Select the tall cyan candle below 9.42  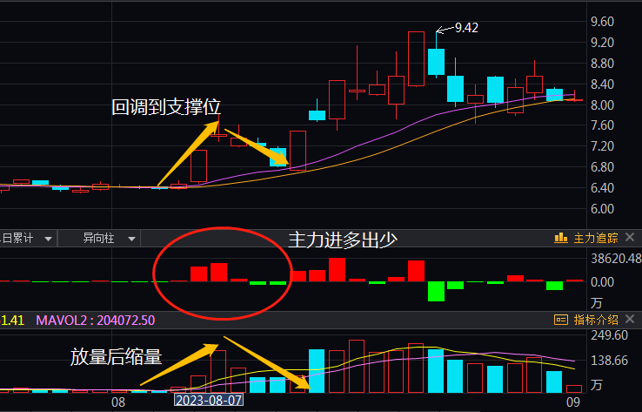pos(436,62)
